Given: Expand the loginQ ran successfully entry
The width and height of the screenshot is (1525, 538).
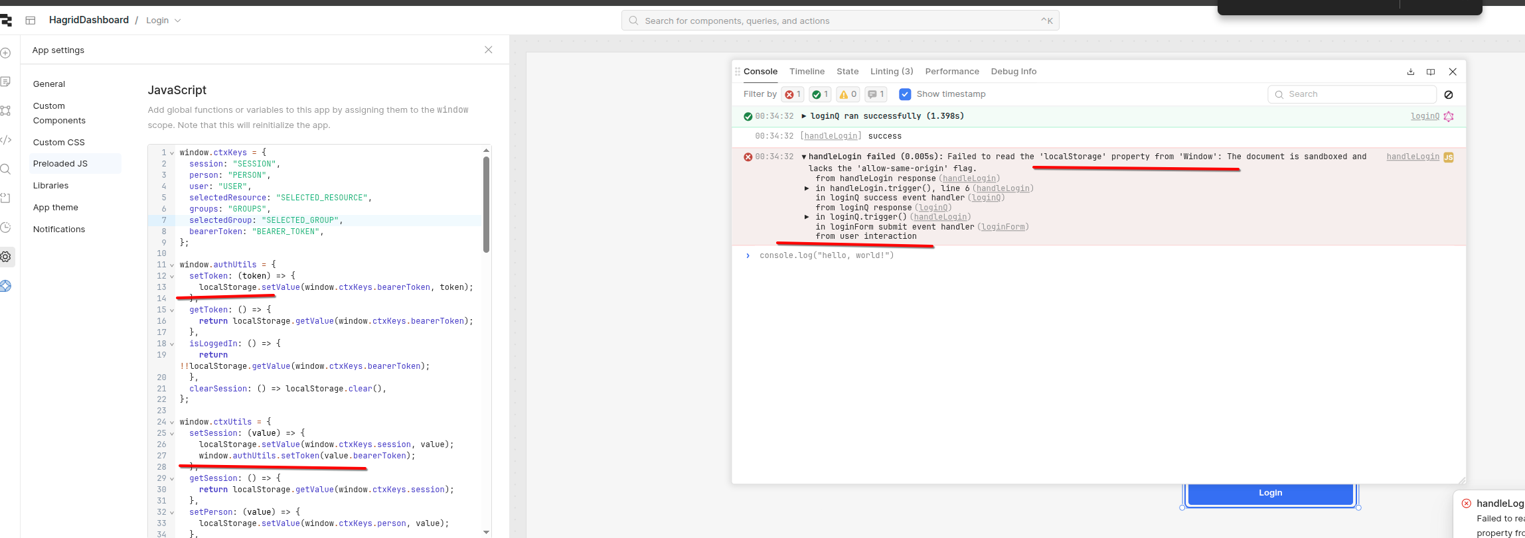Looking at the screenshot, I should coord(804,116).
